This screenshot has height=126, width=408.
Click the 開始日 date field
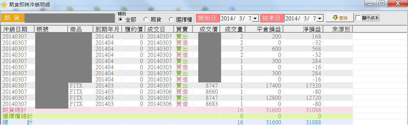[236, 18]
